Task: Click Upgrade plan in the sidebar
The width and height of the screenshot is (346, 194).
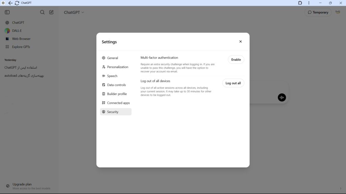Action: [29, 186]
